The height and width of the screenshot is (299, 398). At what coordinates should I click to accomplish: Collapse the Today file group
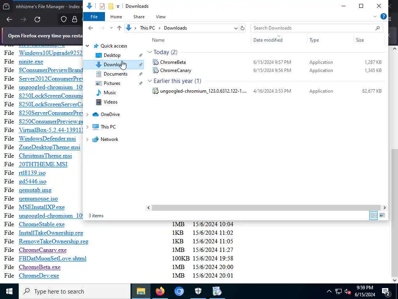(150, 52)
